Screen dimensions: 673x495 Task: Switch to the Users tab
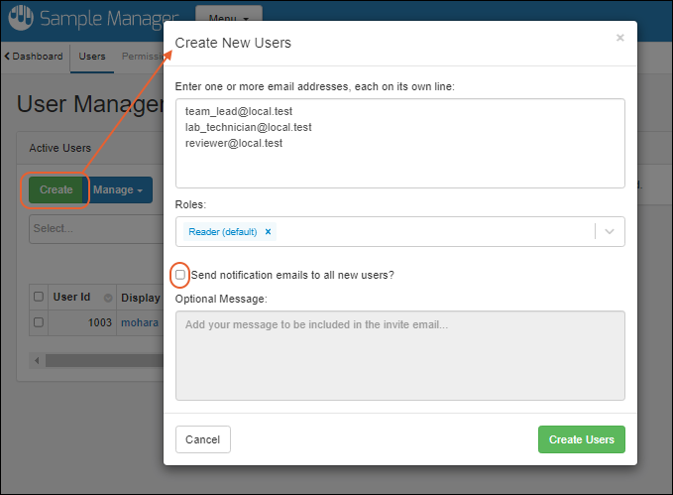point(92,57)
